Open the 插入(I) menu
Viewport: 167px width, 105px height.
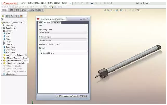[44, 3]
